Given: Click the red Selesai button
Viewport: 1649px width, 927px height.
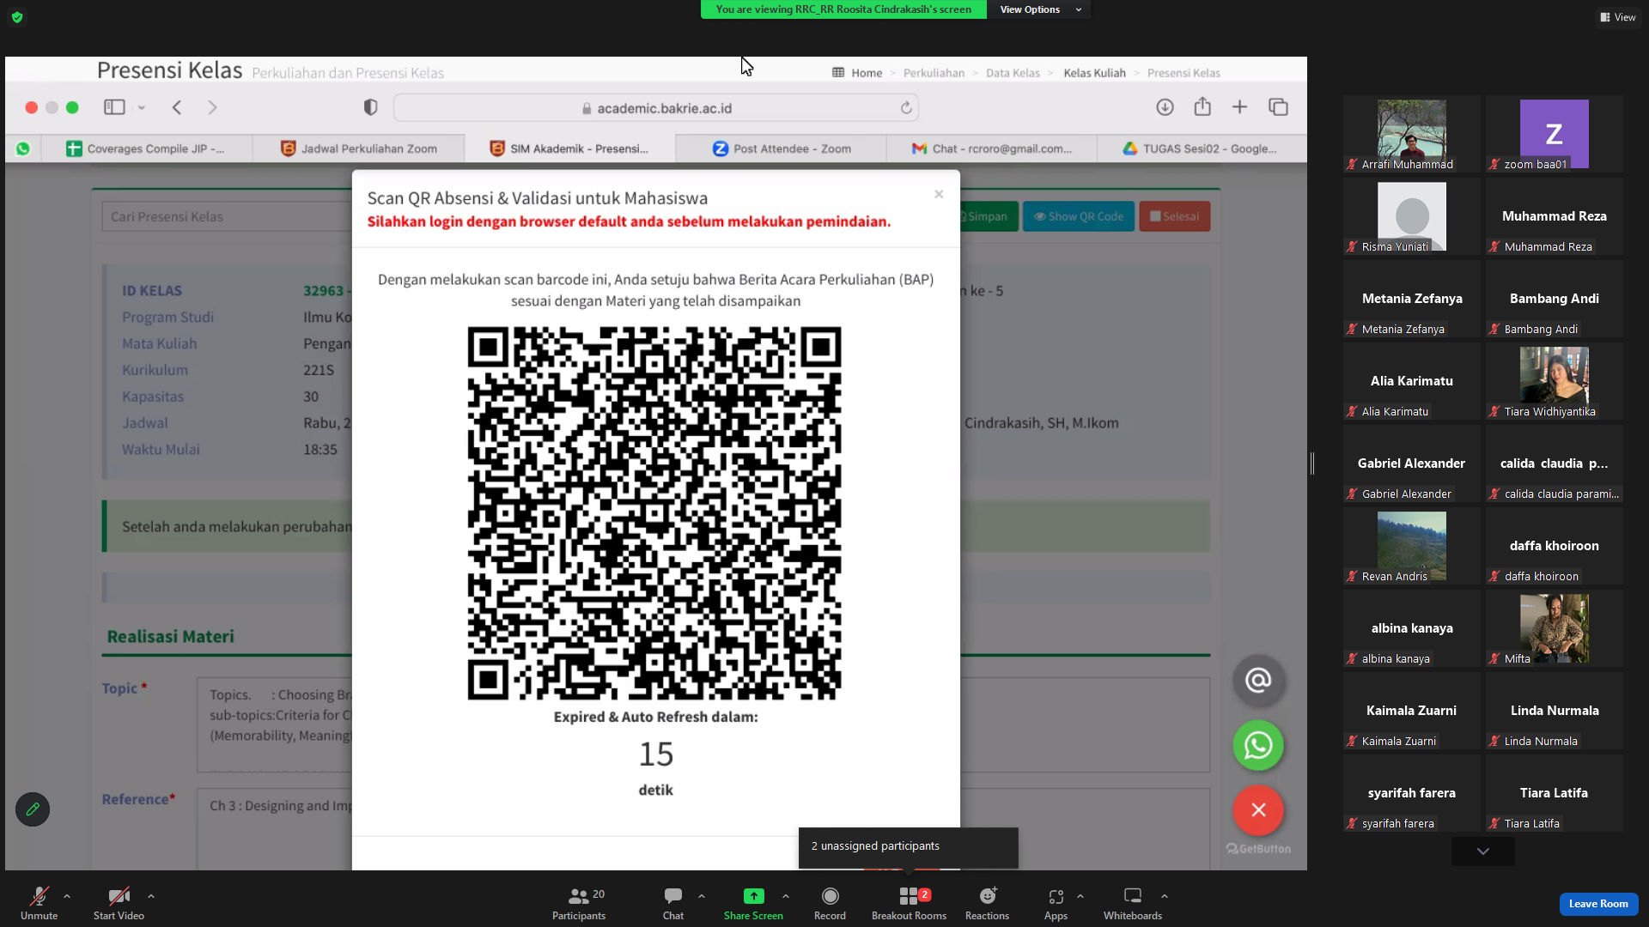Looking at the screenshot, I should [1175, 216].
